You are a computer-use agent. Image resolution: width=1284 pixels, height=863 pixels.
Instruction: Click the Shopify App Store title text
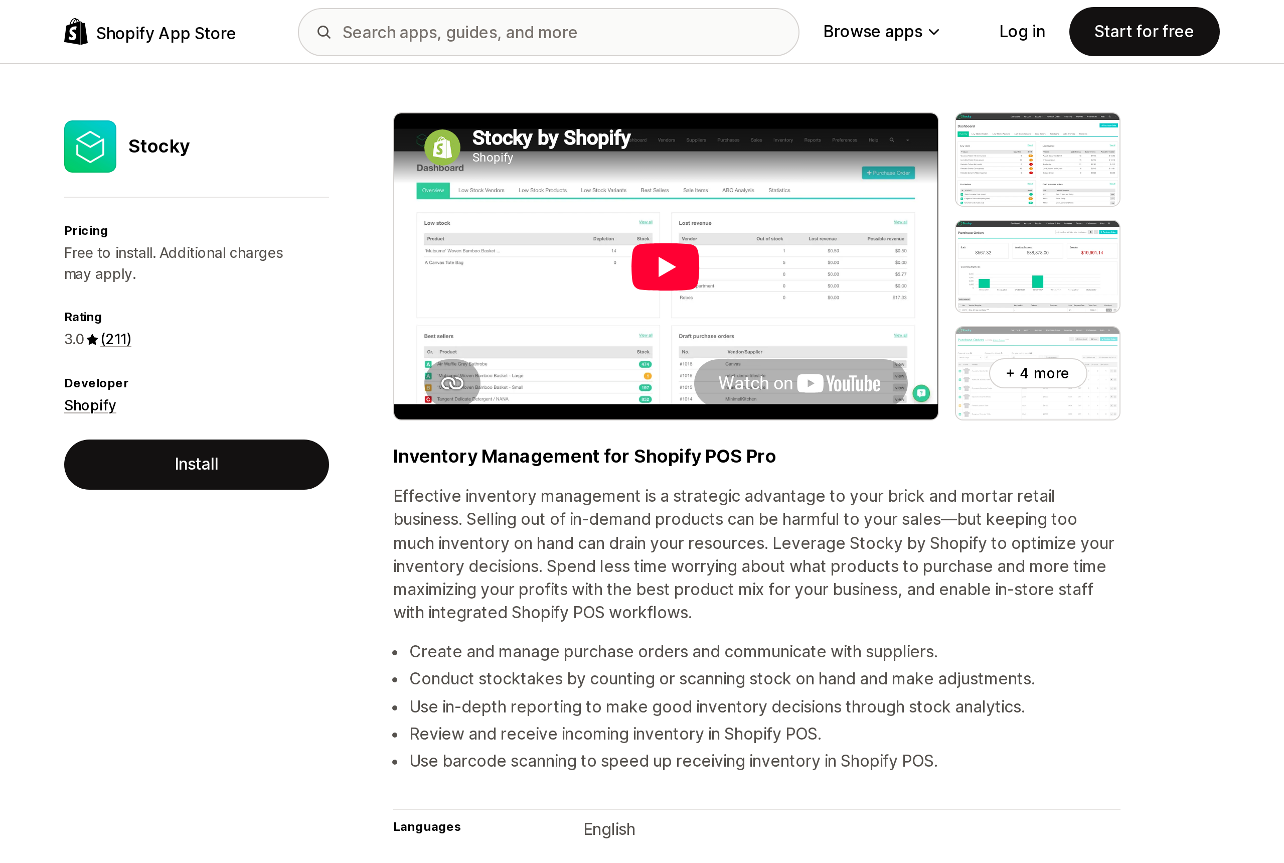coord(166,34)
